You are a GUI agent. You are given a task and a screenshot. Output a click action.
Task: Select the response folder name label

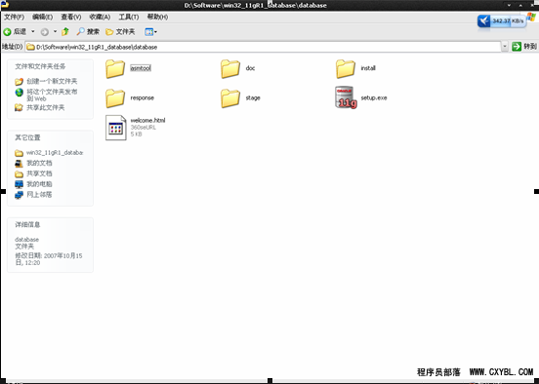pyautogui.click(x=142, y=97)
